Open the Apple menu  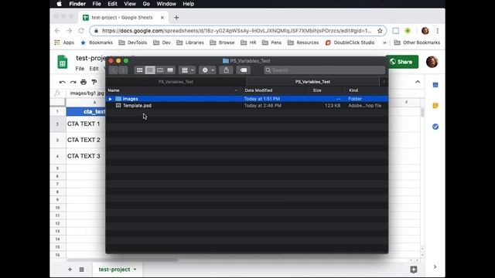coord(60,4)
